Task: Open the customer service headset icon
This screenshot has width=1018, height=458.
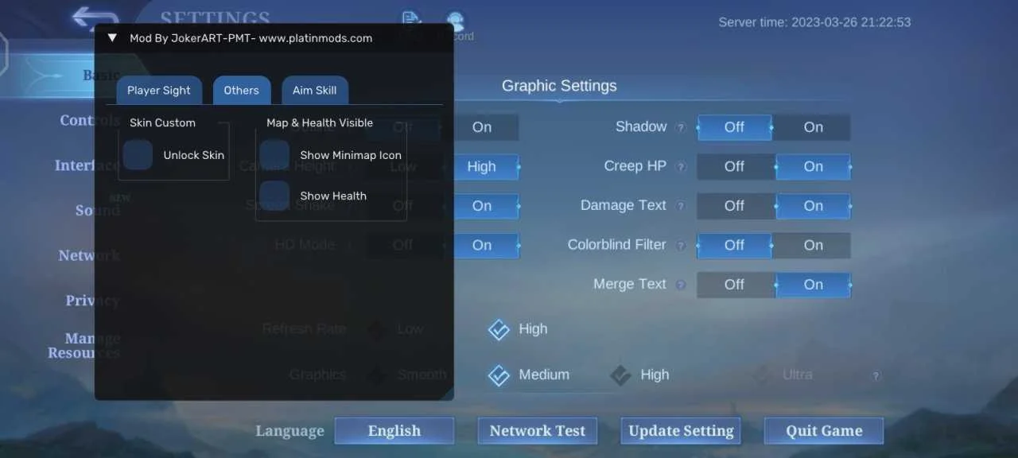Action: (455, 21)
